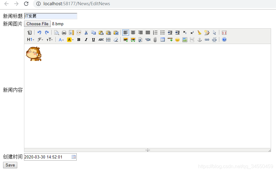276x172 pixels.
Task: Insert a numbered list
Action: (155, 33)
